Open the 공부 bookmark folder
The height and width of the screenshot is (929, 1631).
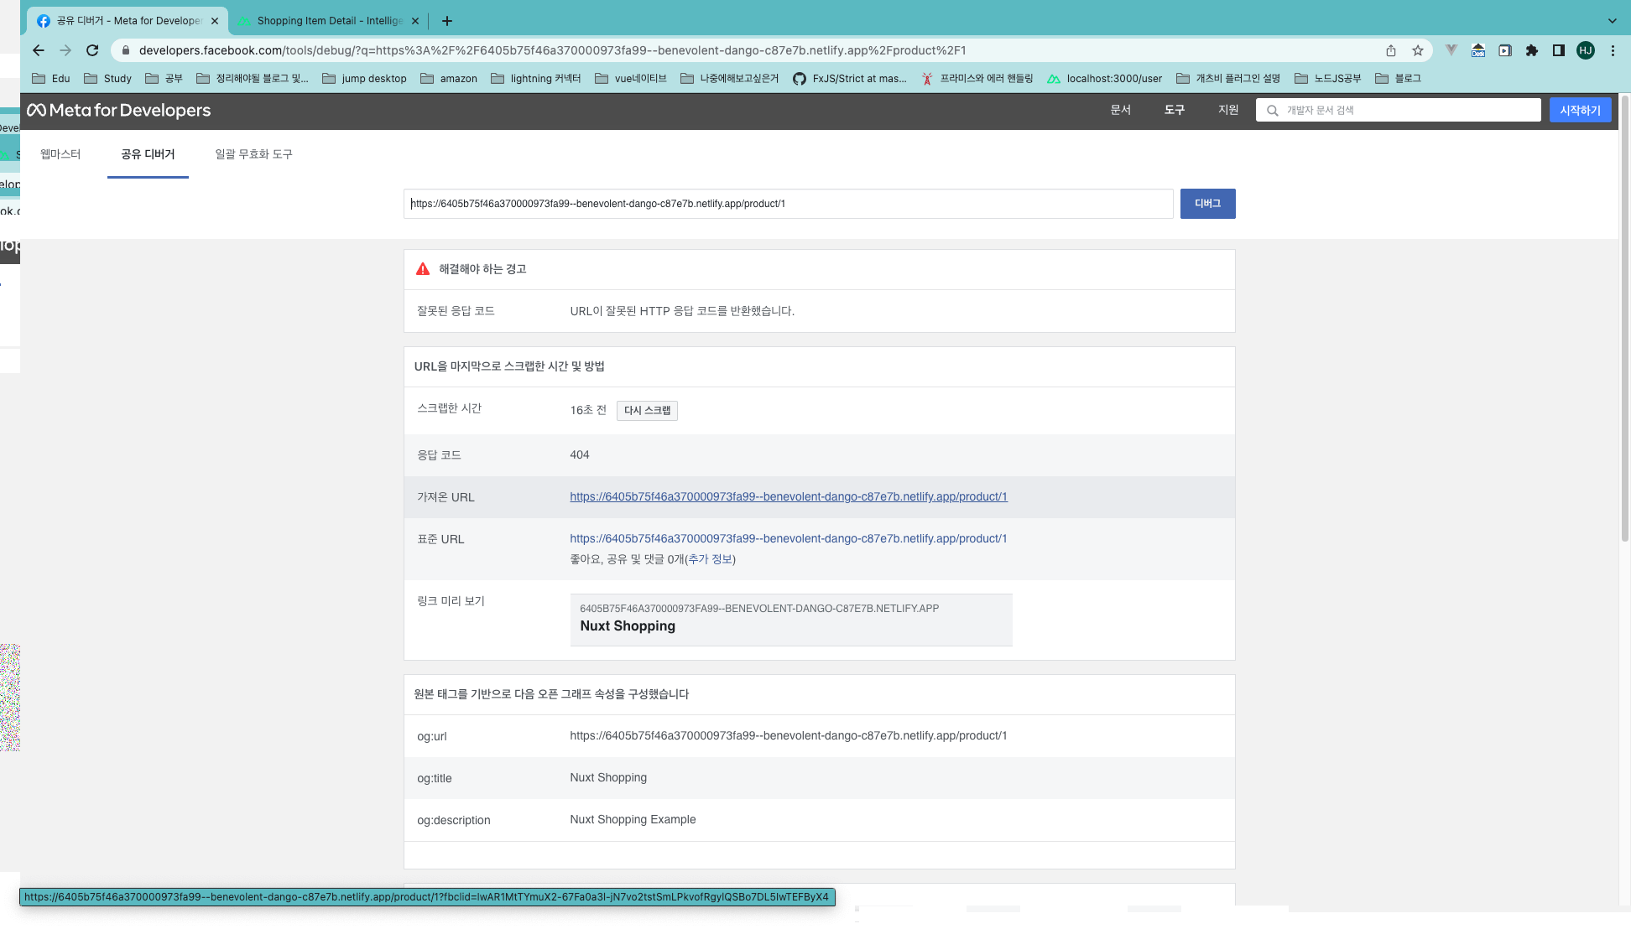[164, 78]
